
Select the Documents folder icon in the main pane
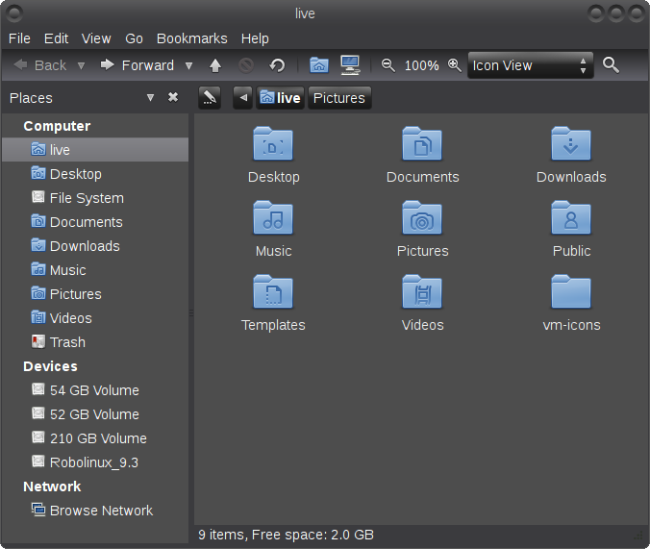[422, 143]
